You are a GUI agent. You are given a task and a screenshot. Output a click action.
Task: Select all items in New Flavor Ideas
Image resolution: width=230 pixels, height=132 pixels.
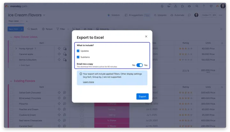coord(11,43)
